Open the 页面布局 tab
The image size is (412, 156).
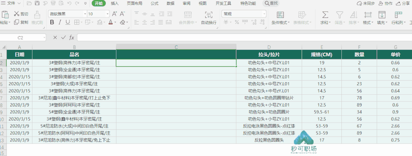coord(135,3)
